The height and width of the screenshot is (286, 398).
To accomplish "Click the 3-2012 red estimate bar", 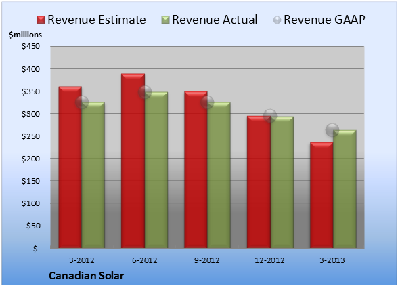I will pos(70,167).
